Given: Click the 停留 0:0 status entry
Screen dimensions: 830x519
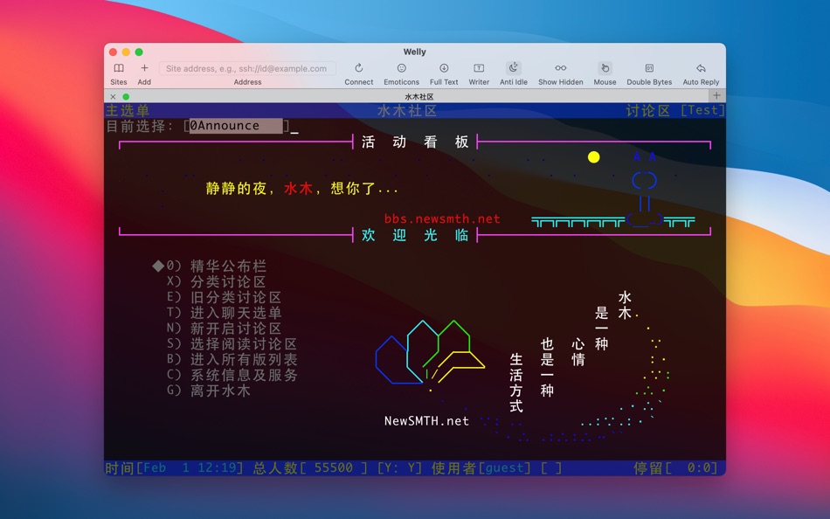Looking at the screenshot, I should click(x=676, y=467).
